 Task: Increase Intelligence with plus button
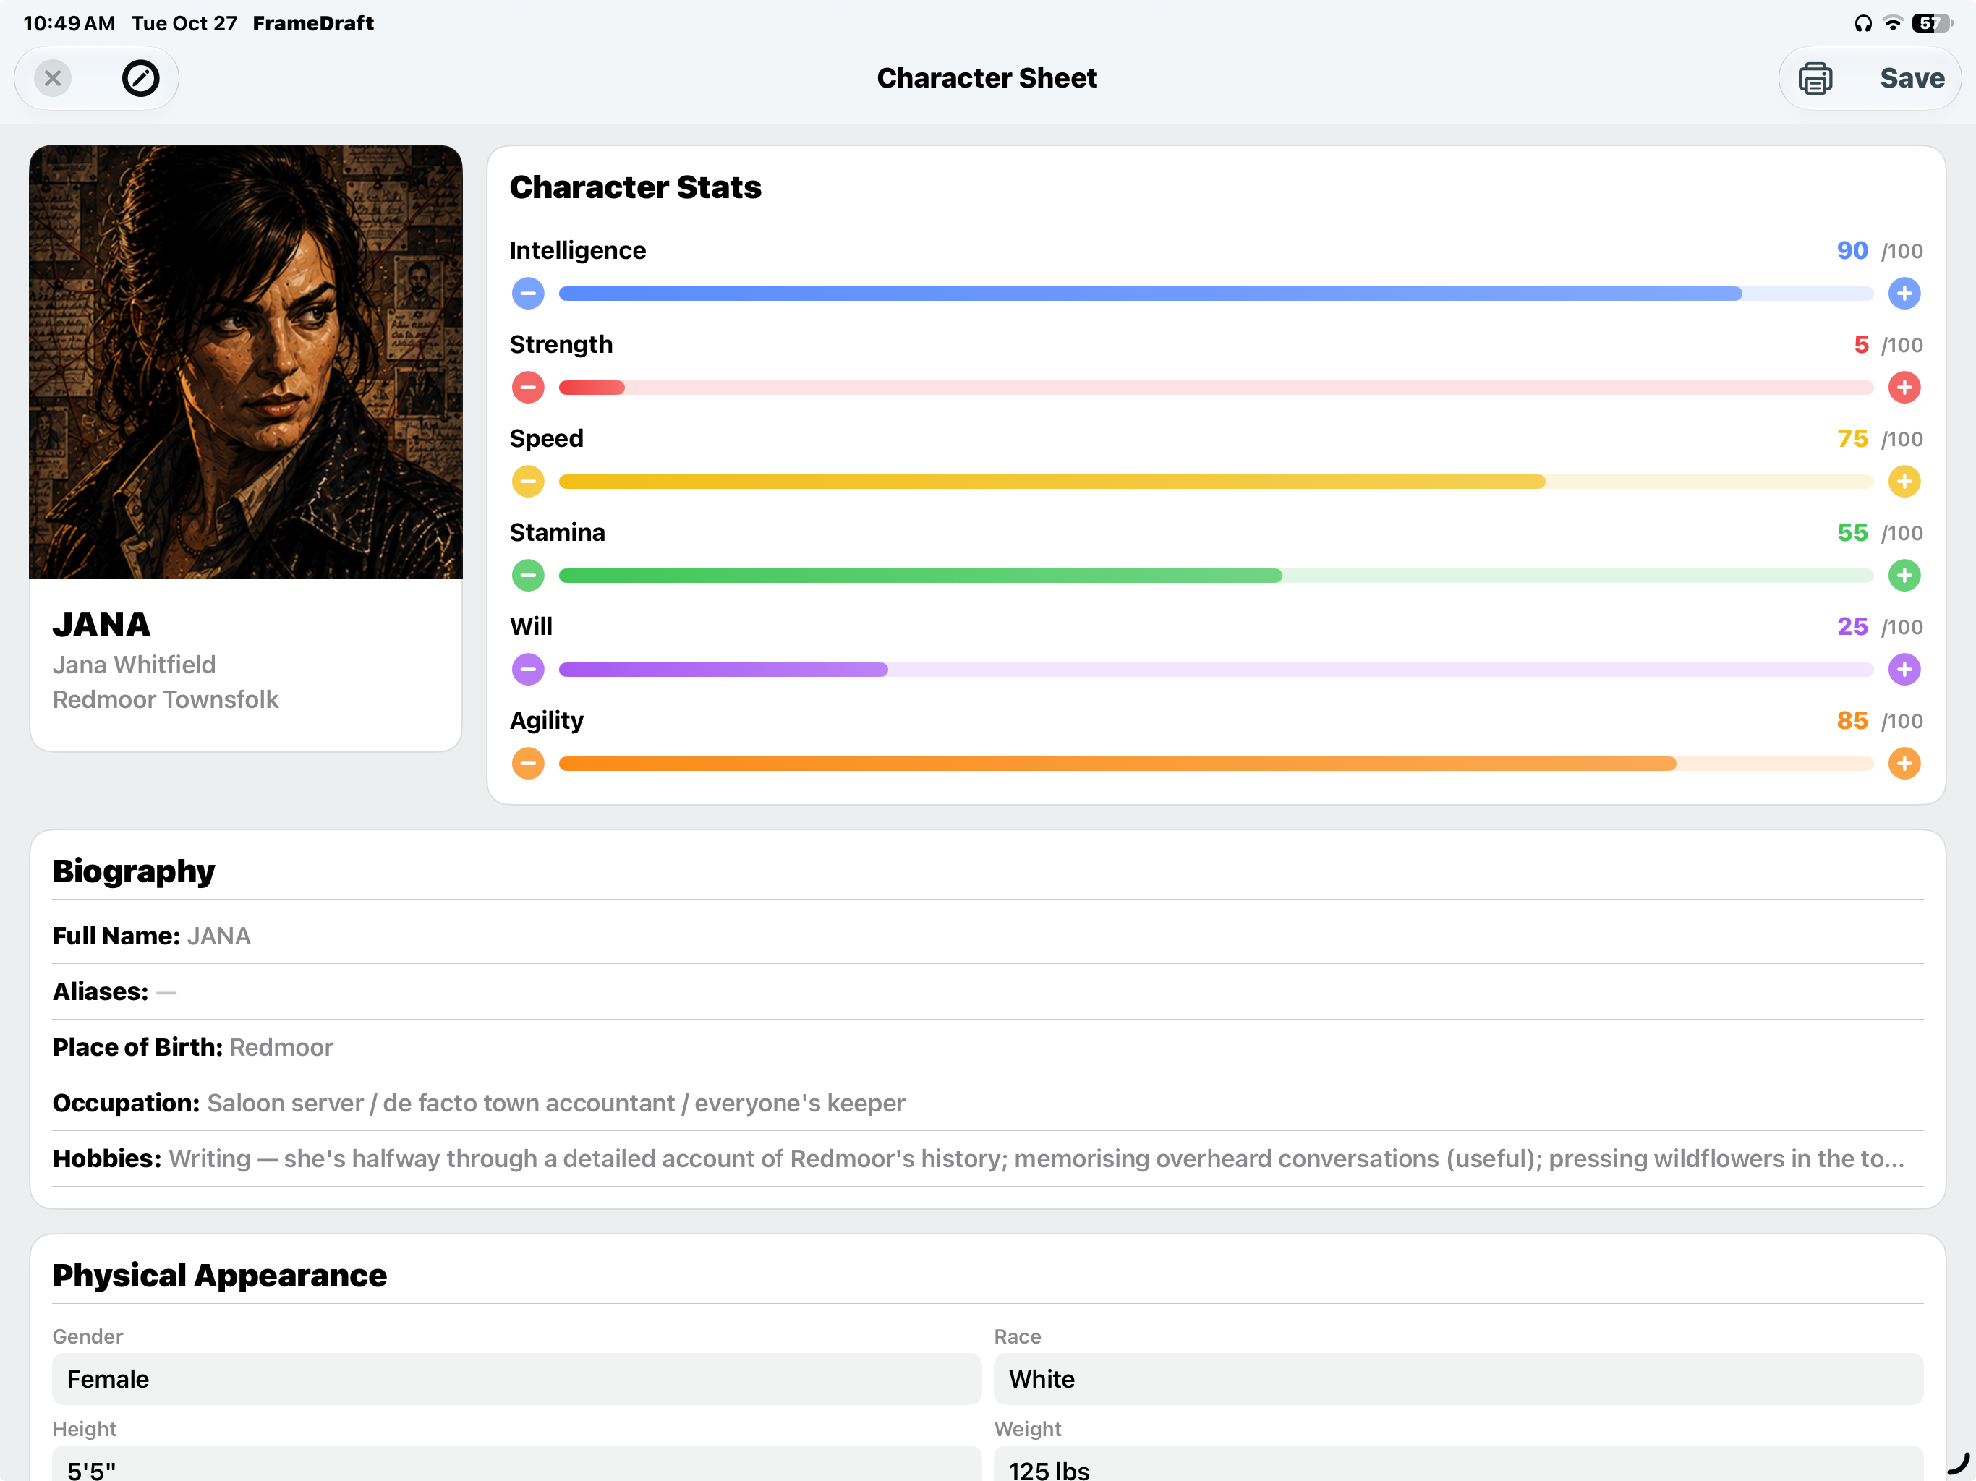coord(1904,293)
